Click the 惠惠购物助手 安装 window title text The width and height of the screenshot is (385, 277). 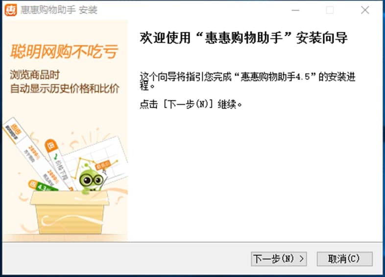tap(59, 10)
